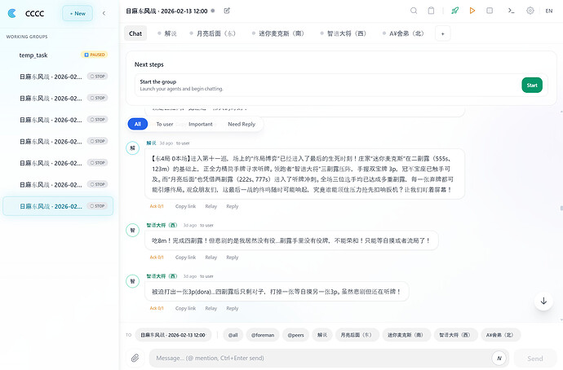
Task: Copy link of the 解说 commentary message
Action: click(186, 206)
